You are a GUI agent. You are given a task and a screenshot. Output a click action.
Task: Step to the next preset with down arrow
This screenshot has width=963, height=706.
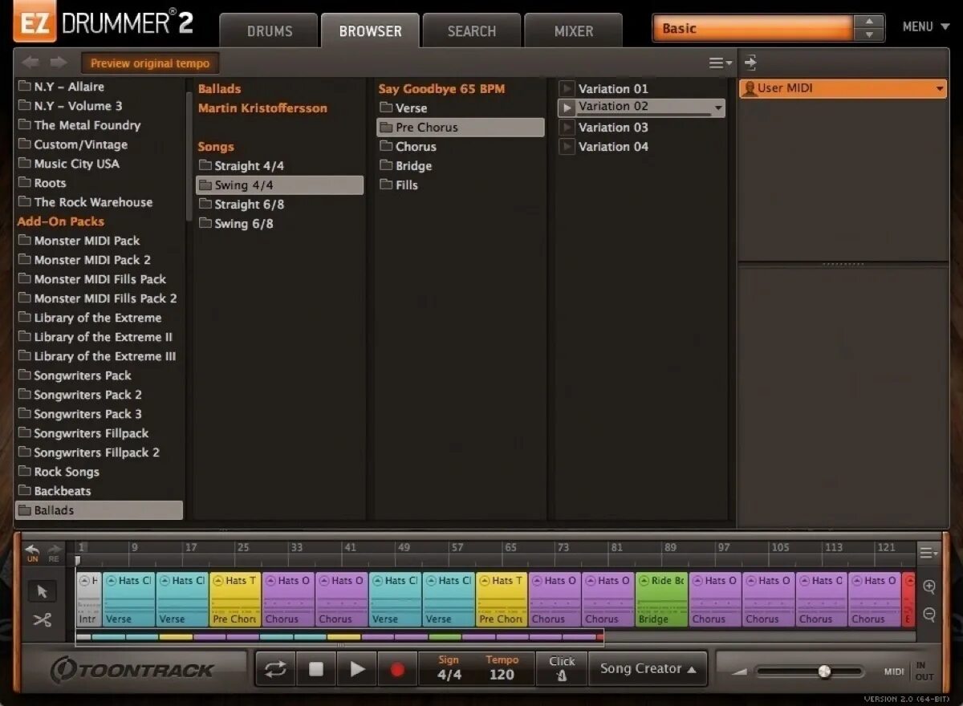tap(869, 34)
